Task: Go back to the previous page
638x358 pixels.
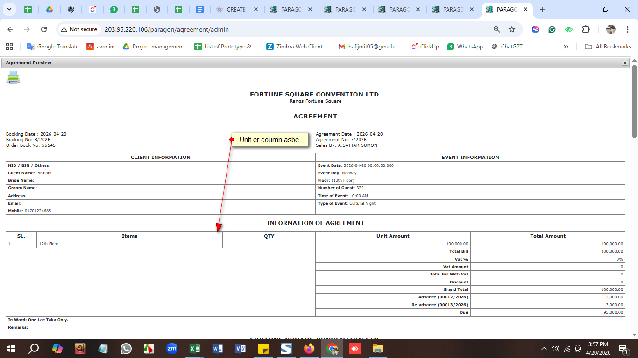Action: click(10, 29)
